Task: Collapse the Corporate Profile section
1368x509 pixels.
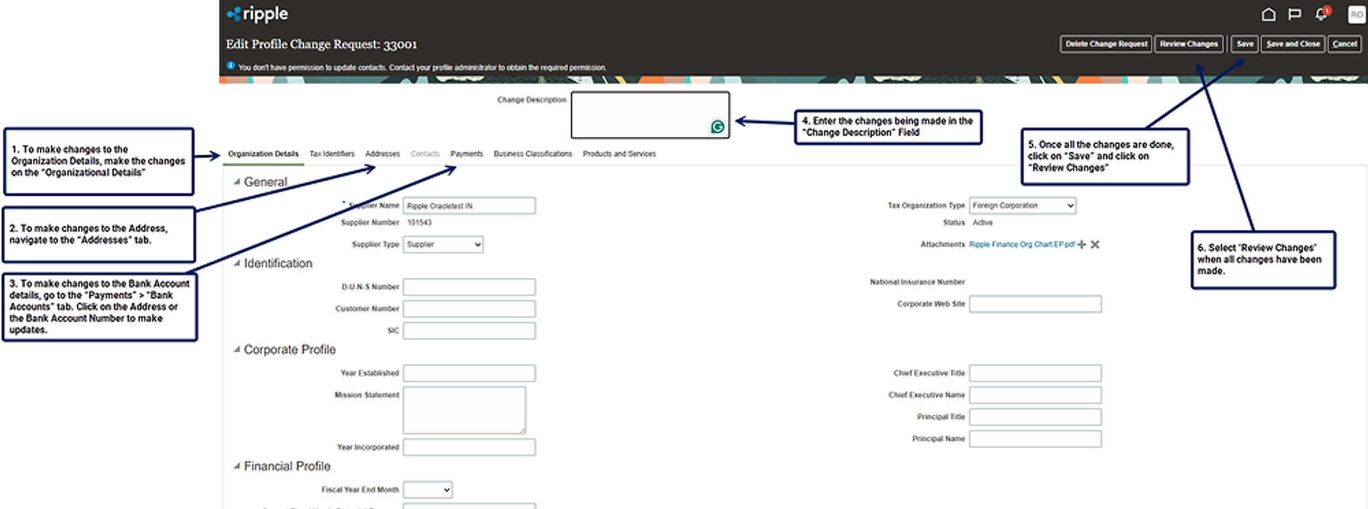Action: [x=236, y=349]
